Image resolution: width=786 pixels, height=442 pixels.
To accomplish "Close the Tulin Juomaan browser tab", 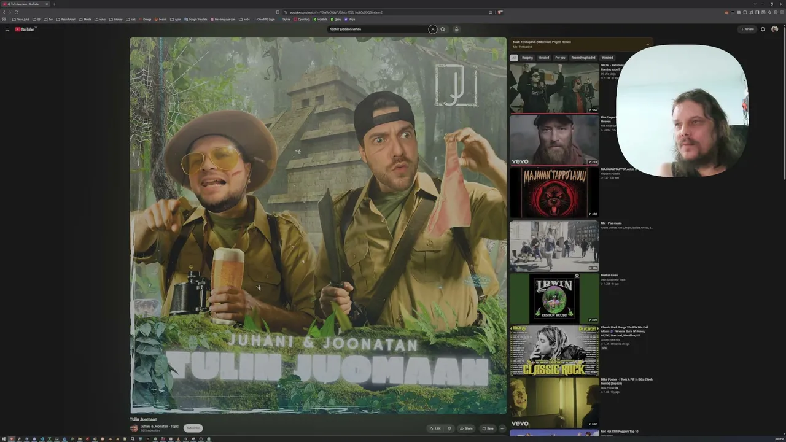I will coord(47,4).
